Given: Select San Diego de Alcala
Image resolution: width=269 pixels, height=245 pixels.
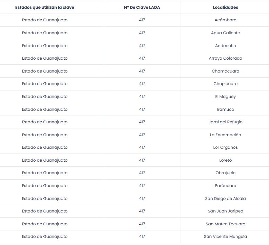Looking at the screenshot, I should [225, 199].
